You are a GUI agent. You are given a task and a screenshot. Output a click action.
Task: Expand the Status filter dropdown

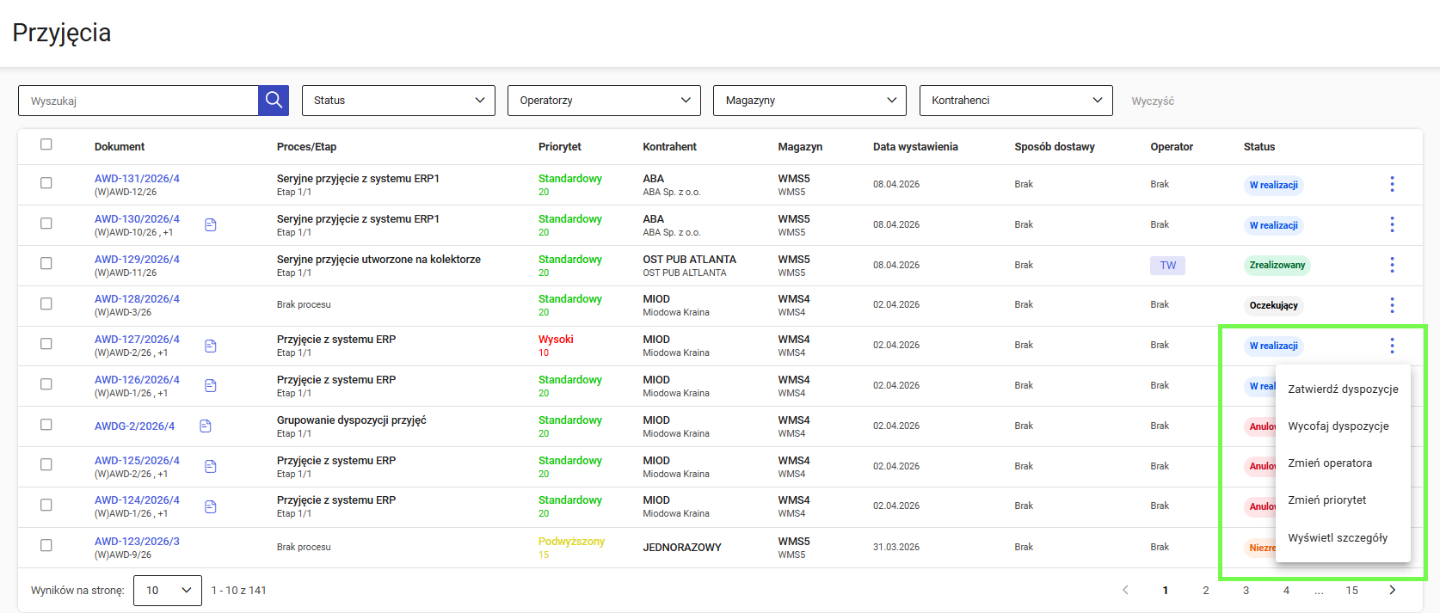point(398,101)
